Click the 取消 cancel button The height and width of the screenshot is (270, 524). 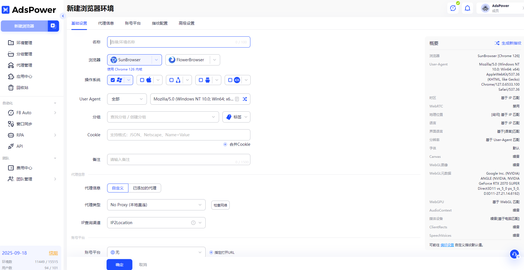coord(143,265)
